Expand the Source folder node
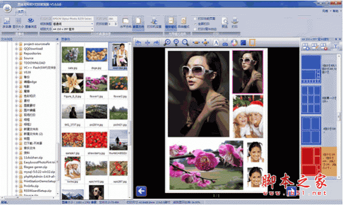This screenshot has height=205, width=343. 16,58
